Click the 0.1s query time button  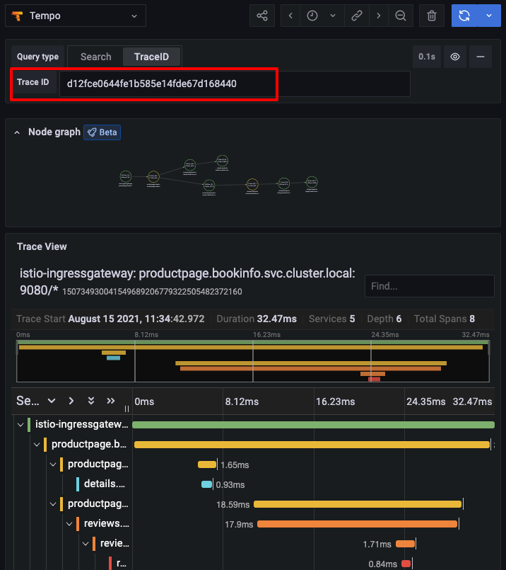pos(426,57)
